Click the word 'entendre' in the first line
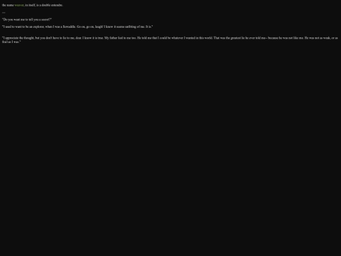Image resolution: width=341 pixels, height=256 pixels. [x=57, y=5]
